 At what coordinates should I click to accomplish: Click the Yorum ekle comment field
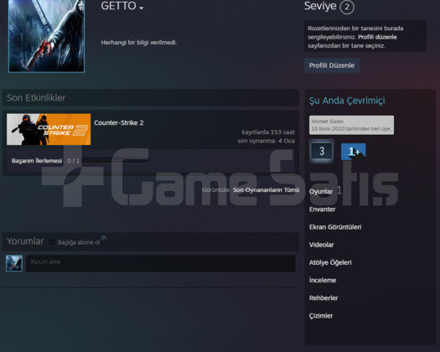161,263
